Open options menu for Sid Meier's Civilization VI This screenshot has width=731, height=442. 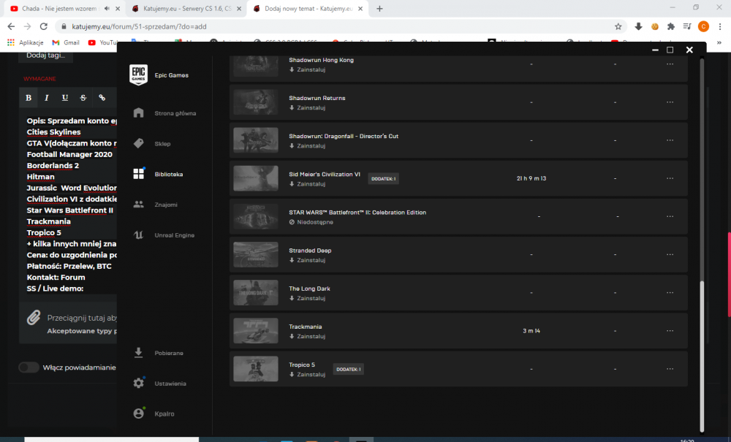pyautogui.click(x=670, y=178)
